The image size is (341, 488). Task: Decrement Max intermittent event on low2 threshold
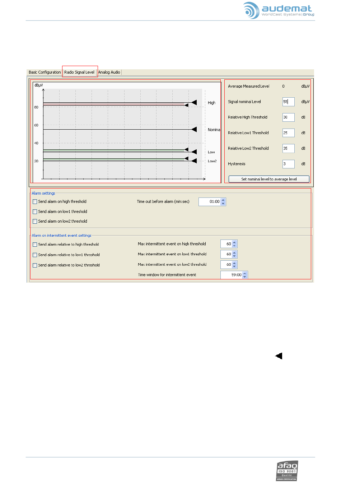[x=234, y=266]
